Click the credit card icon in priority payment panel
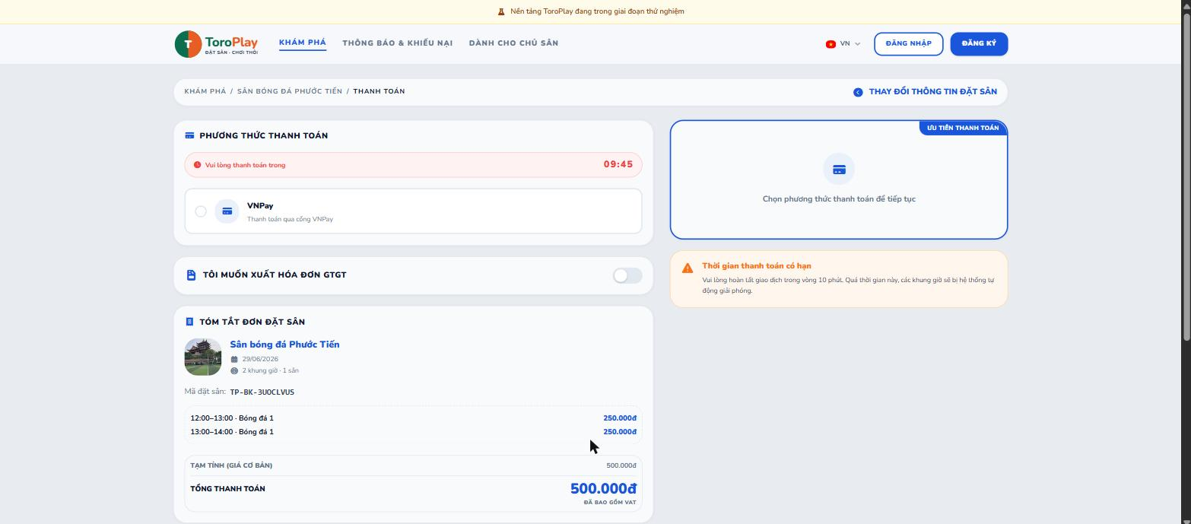The image size is (1191, 524). coord(839,170)
